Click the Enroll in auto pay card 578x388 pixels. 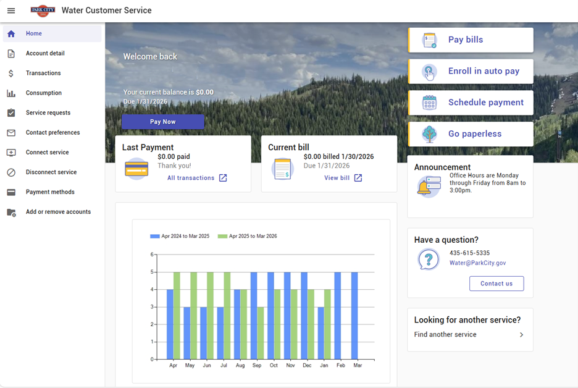tap(471, 71)
